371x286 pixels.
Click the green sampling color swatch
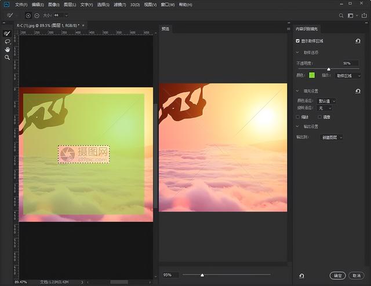click(x=312, y=75)
